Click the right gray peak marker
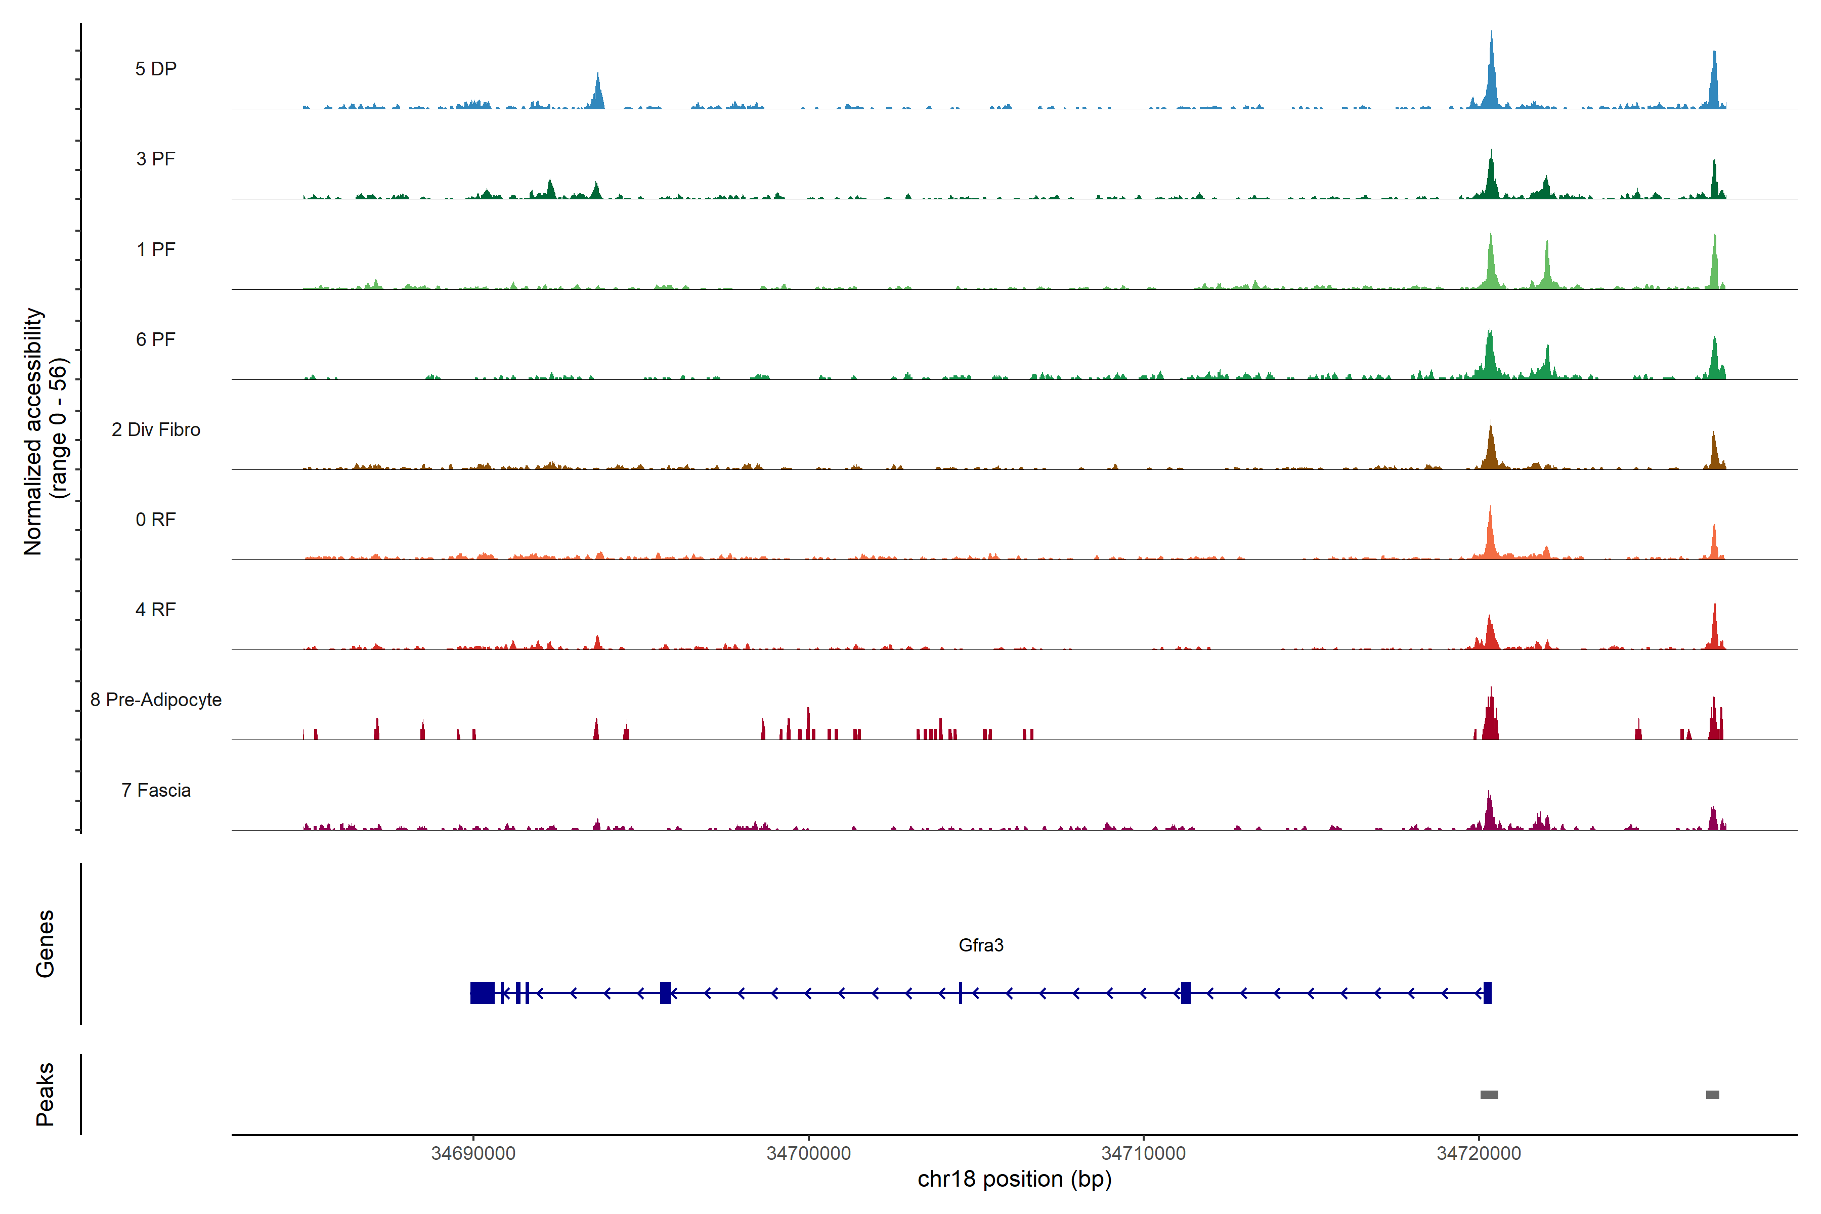 pyautogui.click(x=1713, y=1095)
